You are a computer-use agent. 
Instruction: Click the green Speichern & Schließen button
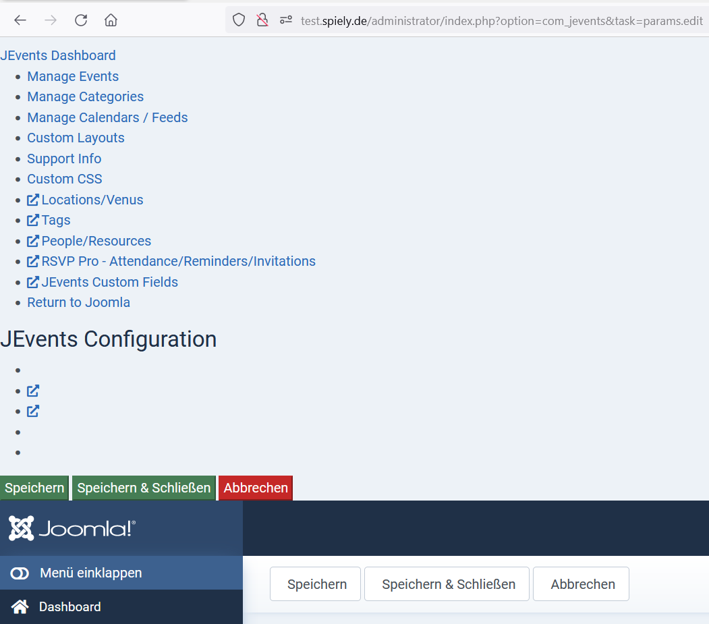pyautogui.click(x=144, y=488)
